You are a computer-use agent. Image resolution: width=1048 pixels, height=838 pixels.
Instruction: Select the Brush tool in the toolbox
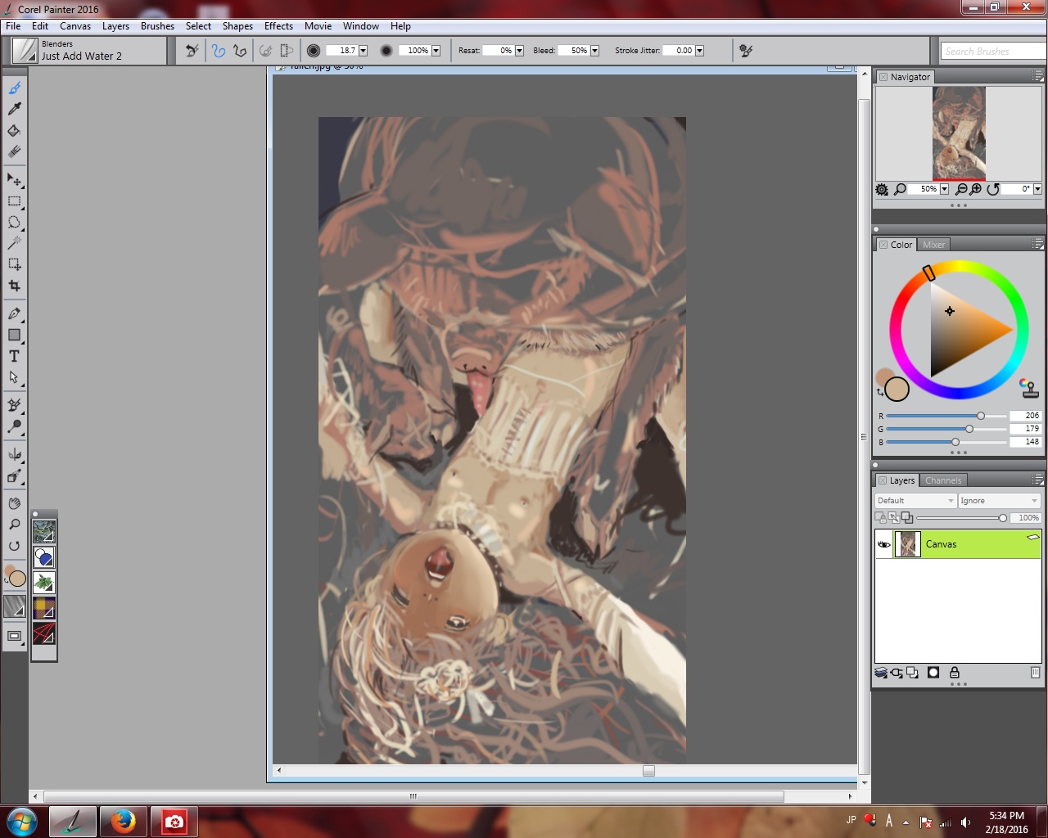(x=14, y=88)
